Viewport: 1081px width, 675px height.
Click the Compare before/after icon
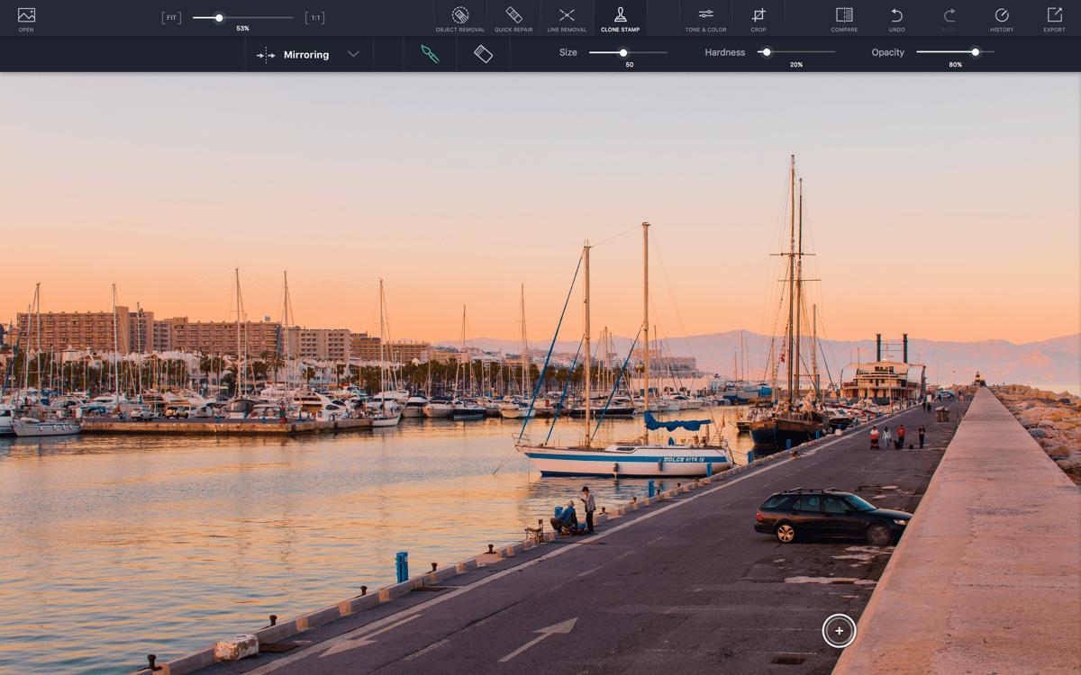coord(844,18)
